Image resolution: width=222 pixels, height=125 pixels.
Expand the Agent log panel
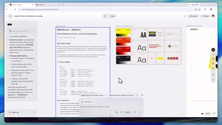(x=22, y=112)
